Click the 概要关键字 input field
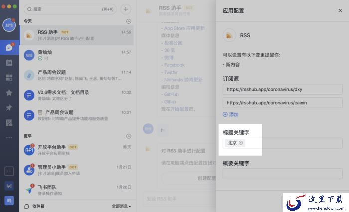This screenshot has height=212, width=349. [x=283, y=174]
